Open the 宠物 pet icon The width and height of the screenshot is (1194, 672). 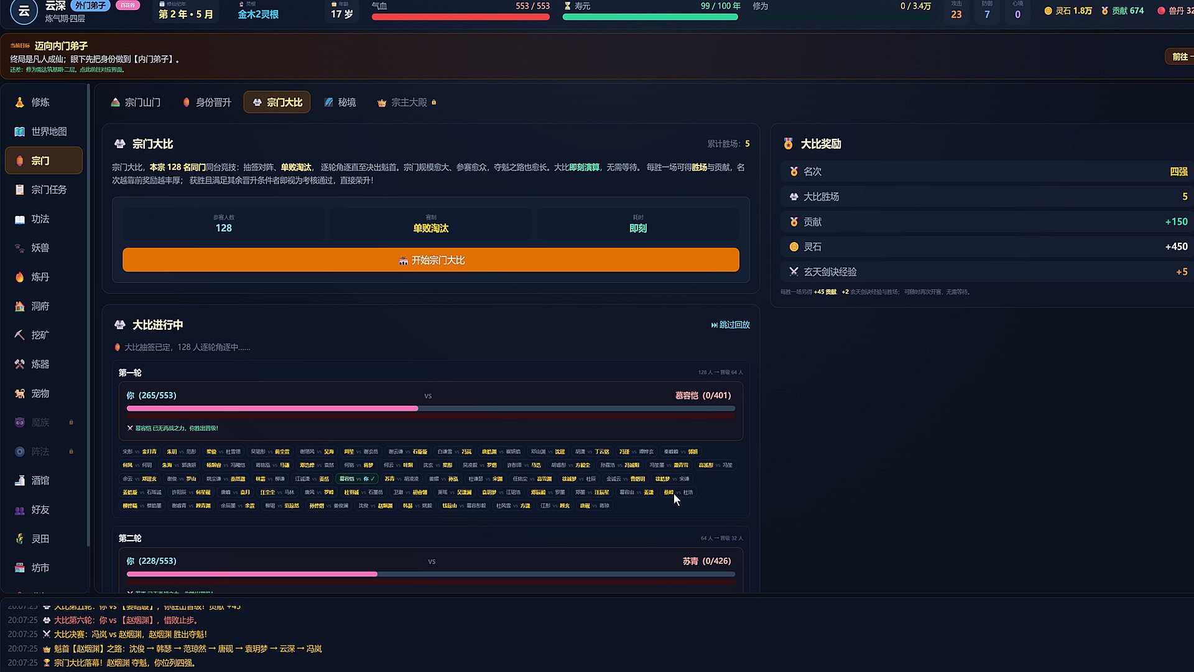[19, 393]
